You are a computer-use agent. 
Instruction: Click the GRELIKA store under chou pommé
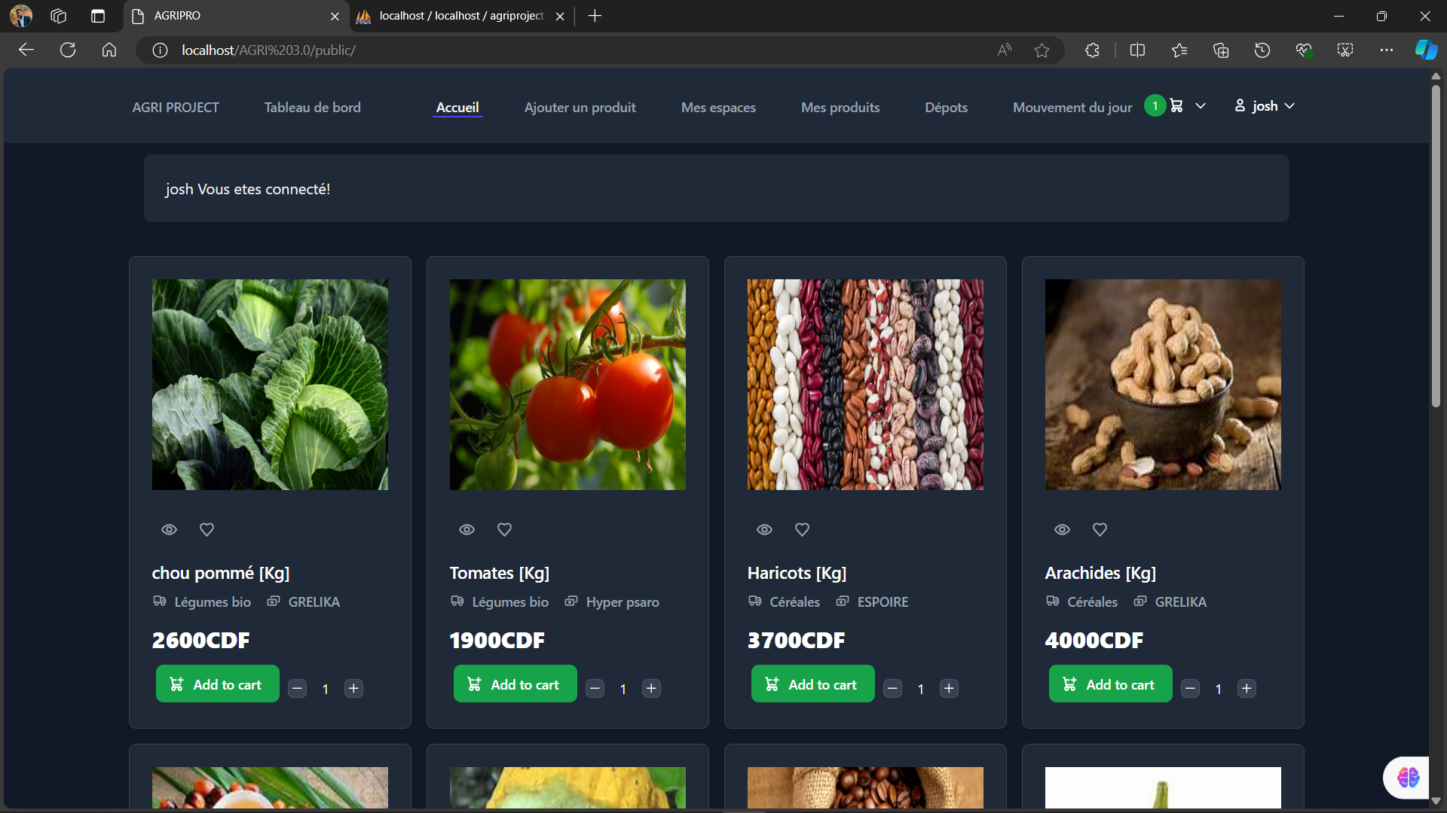[314, 602]
